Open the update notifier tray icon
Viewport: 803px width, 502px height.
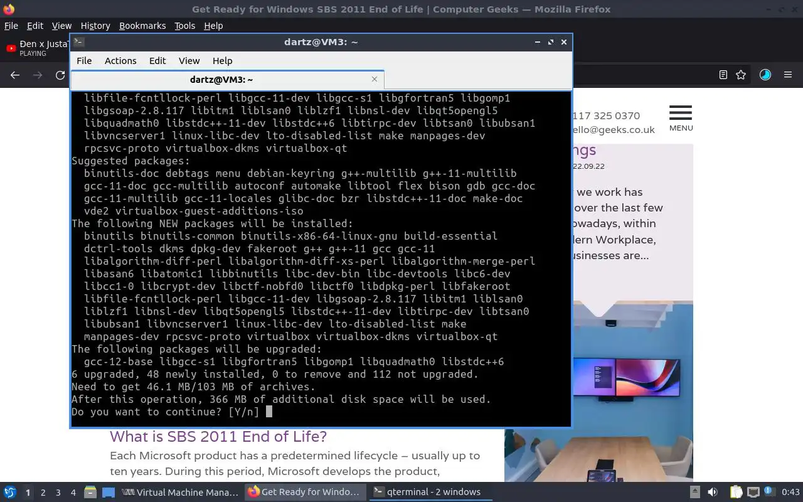point(769,493)
